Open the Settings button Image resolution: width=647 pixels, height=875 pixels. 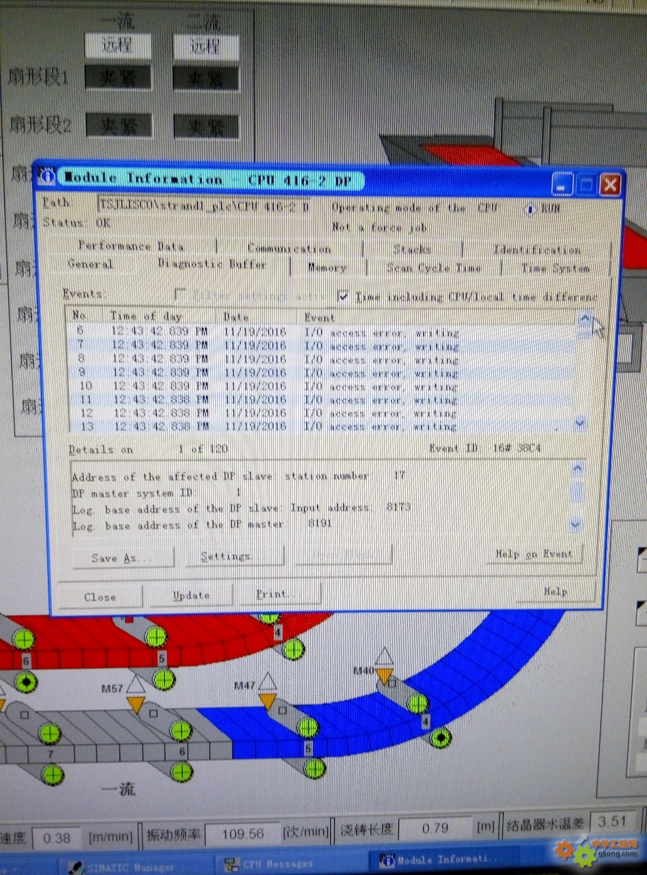234,557
